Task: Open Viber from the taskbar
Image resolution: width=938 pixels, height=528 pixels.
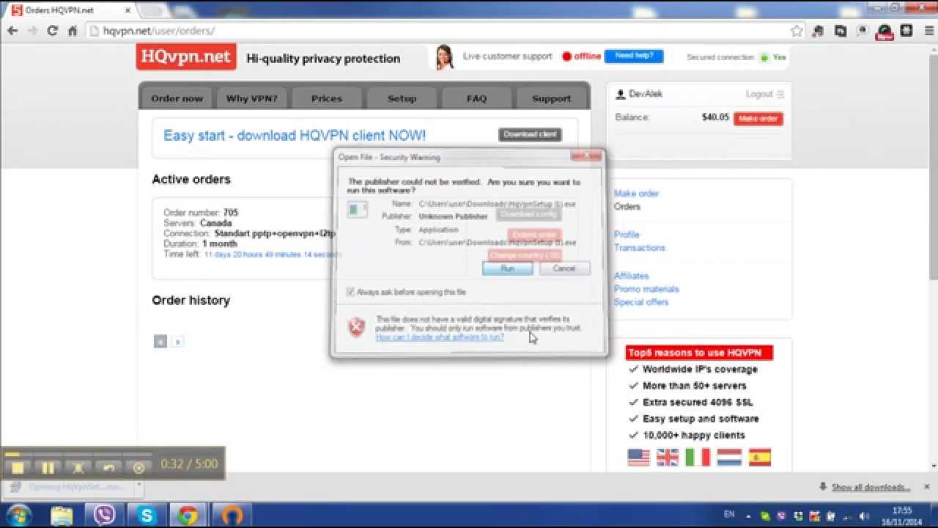Action: pyautogui.click(x=105, y=516)
